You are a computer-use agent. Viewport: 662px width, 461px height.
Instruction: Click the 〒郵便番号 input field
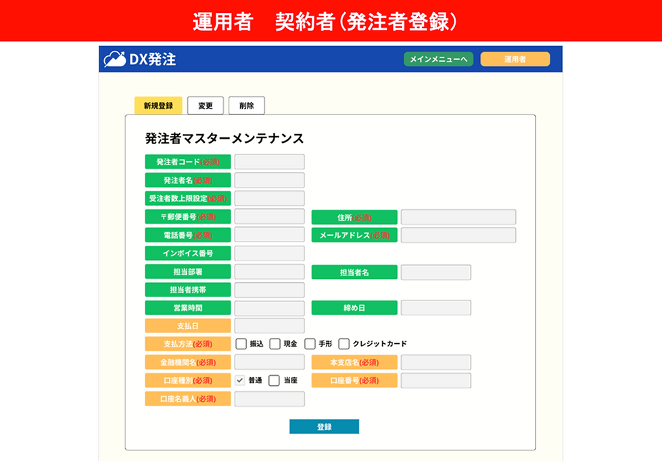coord(269,217)
